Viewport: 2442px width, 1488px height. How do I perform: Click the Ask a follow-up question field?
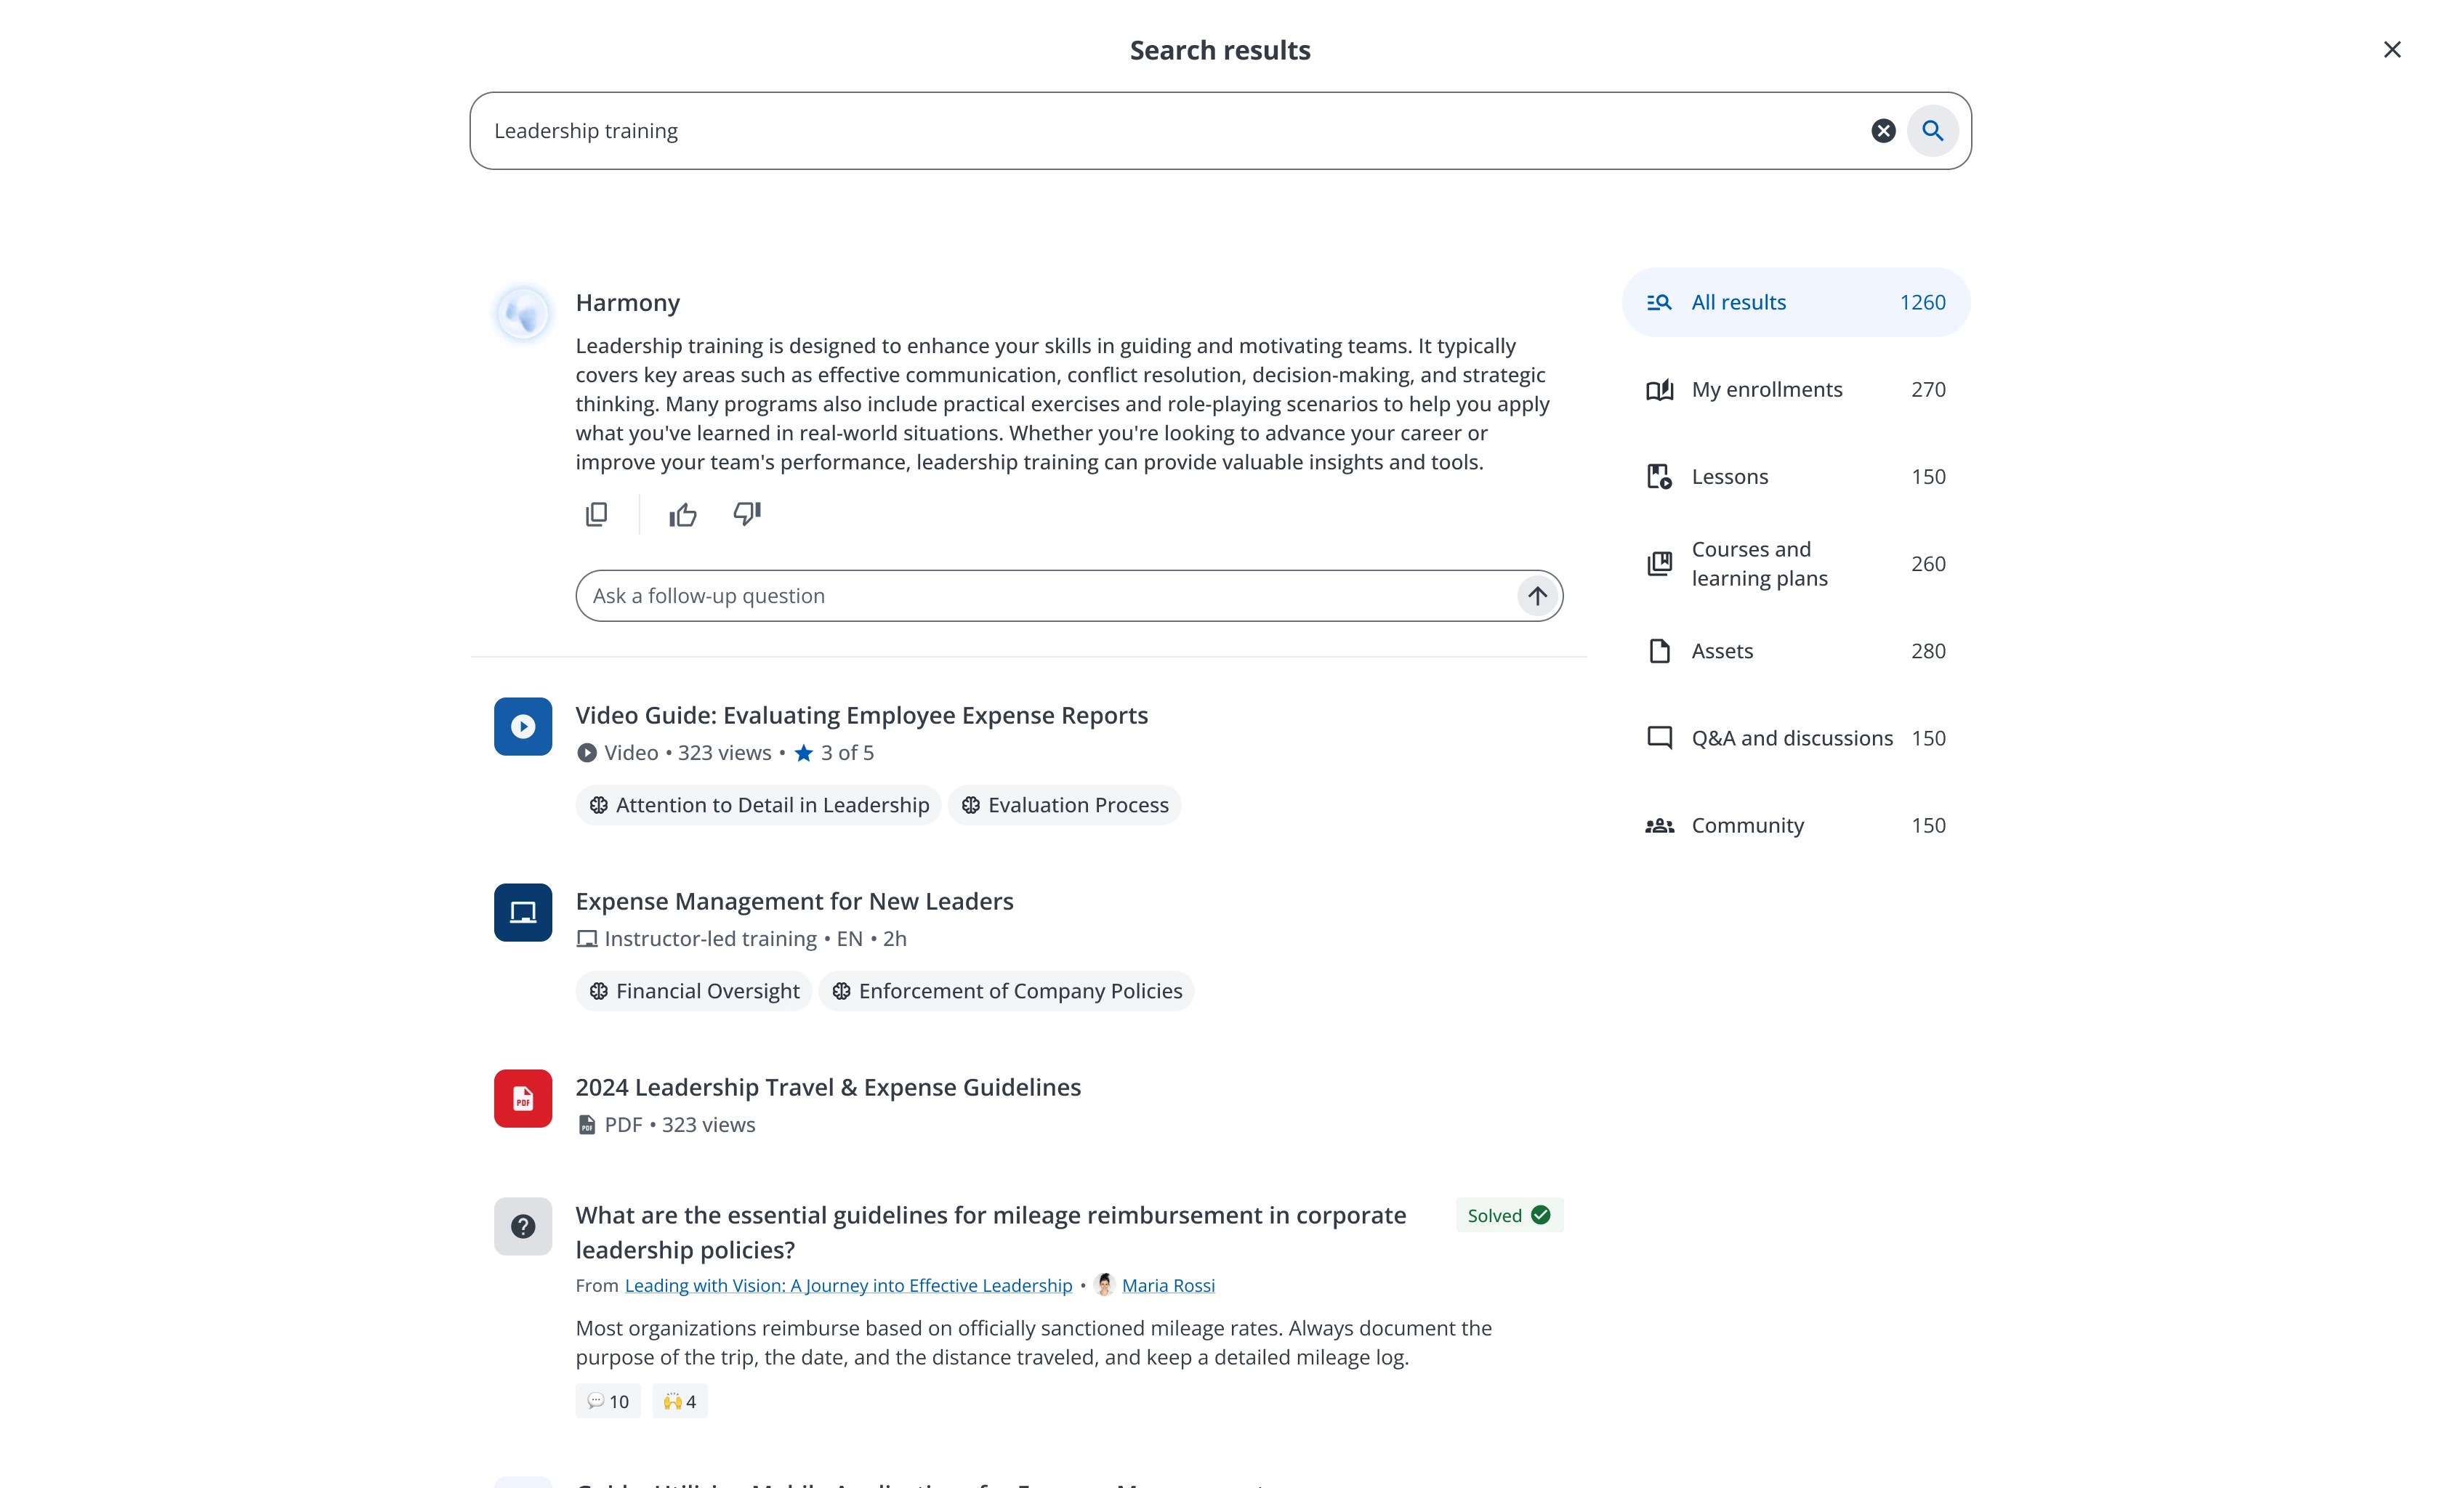pos(1041,595)
